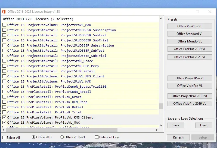Click the Office logo icon in title bar

point(4,12)
